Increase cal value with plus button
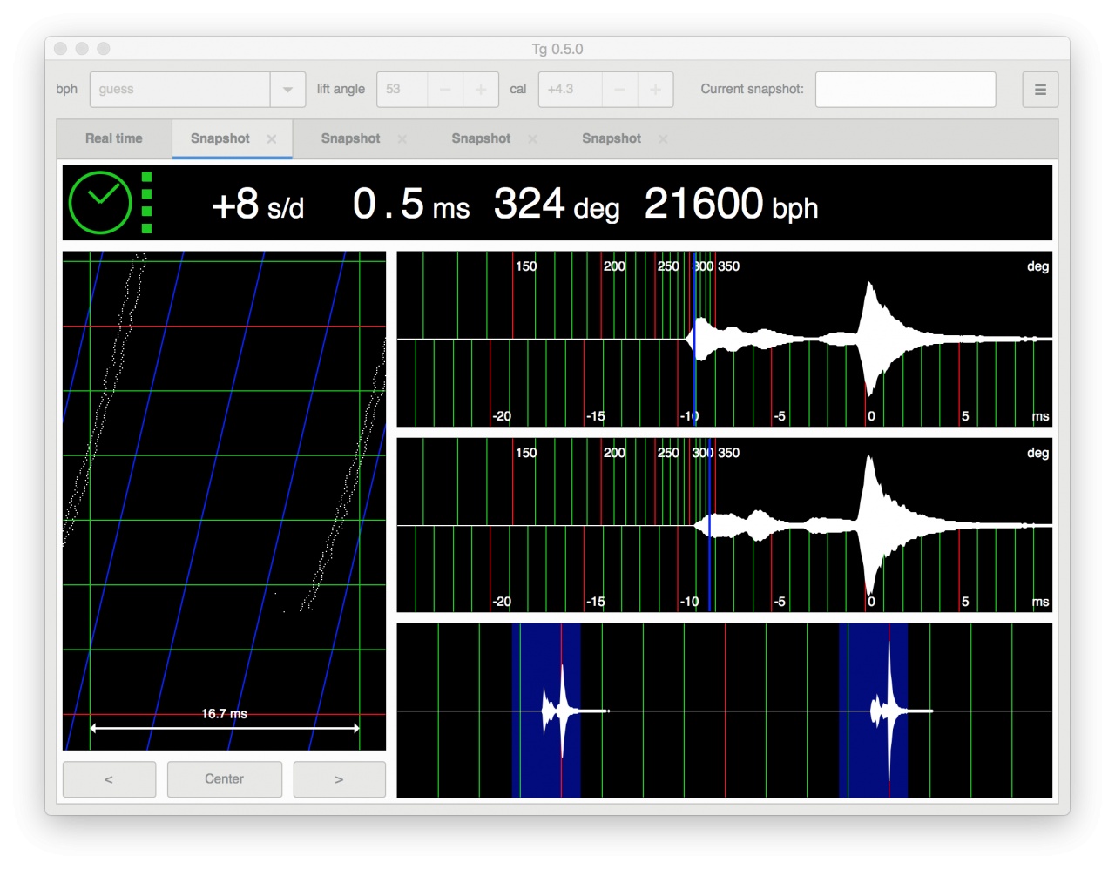 pyautogui.click(x=655, y=90)
